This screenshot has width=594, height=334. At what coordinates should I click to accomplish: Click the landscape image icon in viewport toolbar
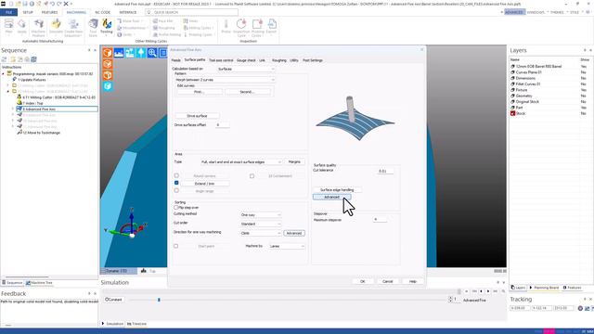119,53
